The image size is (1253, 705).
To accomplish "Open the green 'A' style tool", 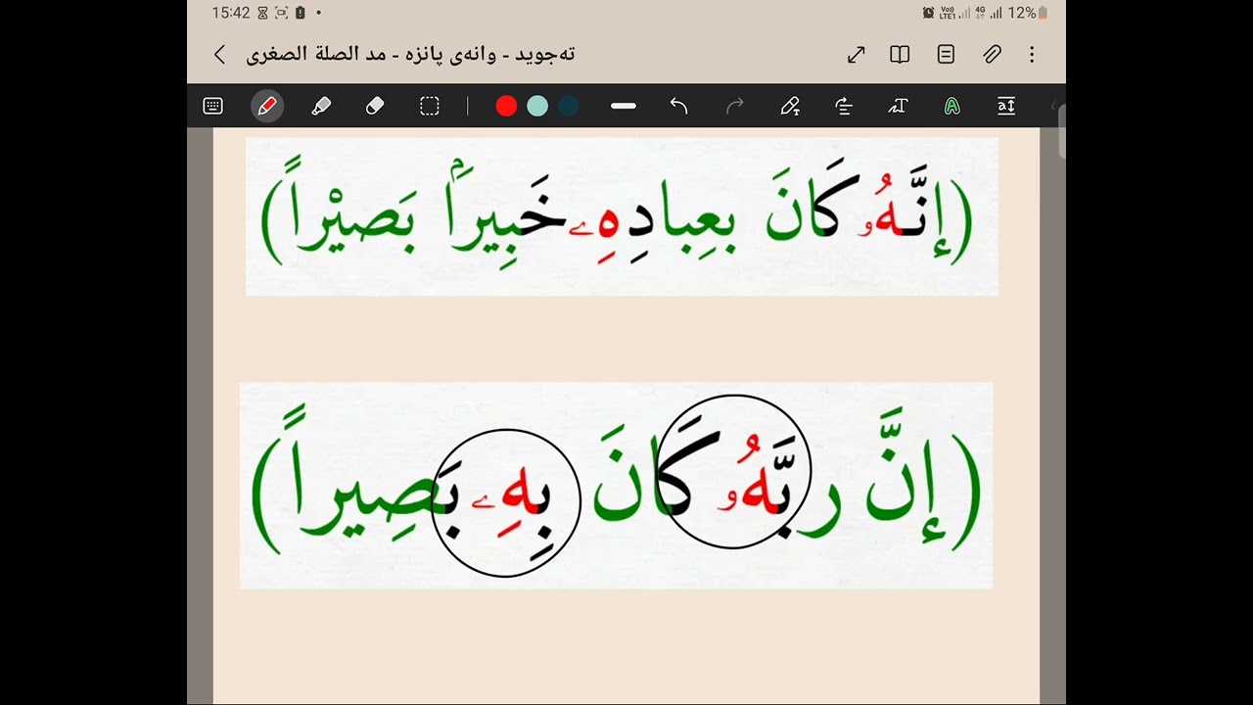I will [951, 107].
